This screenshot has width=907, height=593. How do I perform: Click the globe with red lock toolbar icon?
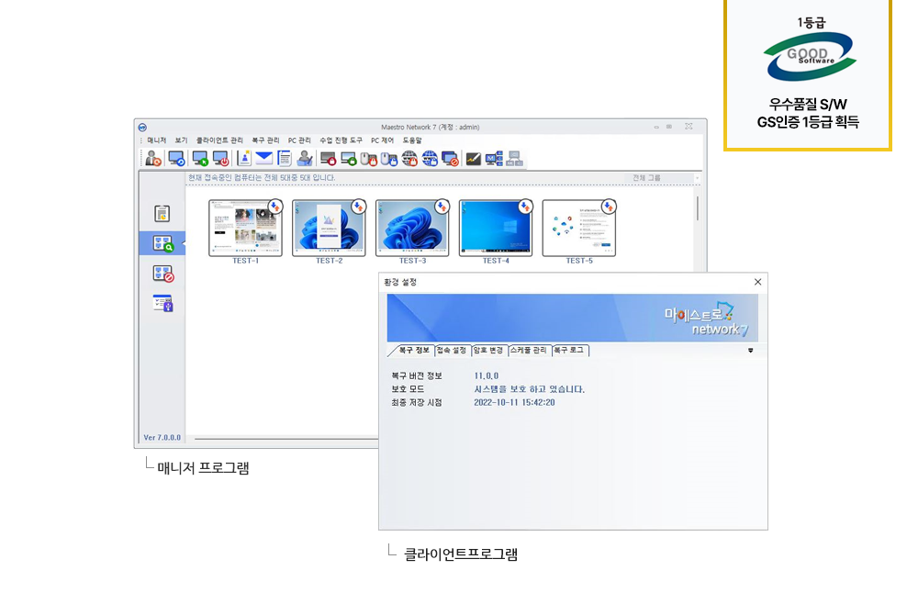pos(409,158)
